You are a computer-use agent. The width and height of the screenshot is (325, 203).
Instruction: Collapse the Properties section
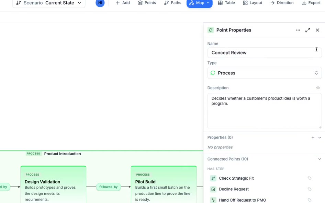pos(320,138)
